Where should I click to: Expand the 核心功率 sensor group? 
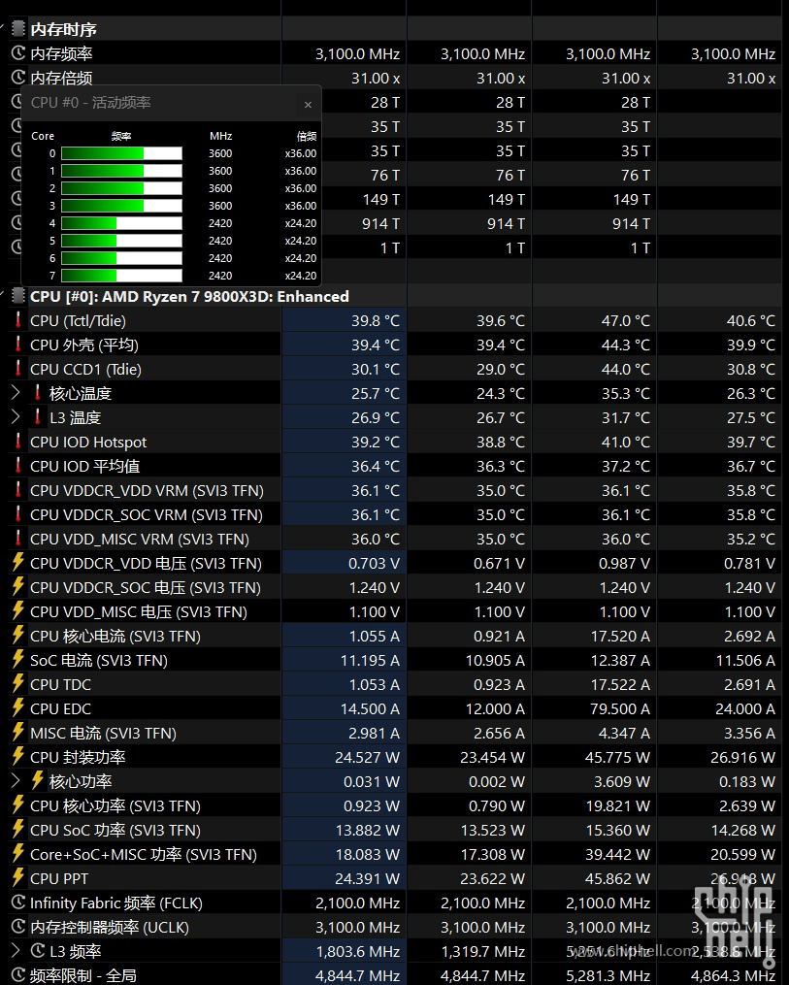click(16, 781)
